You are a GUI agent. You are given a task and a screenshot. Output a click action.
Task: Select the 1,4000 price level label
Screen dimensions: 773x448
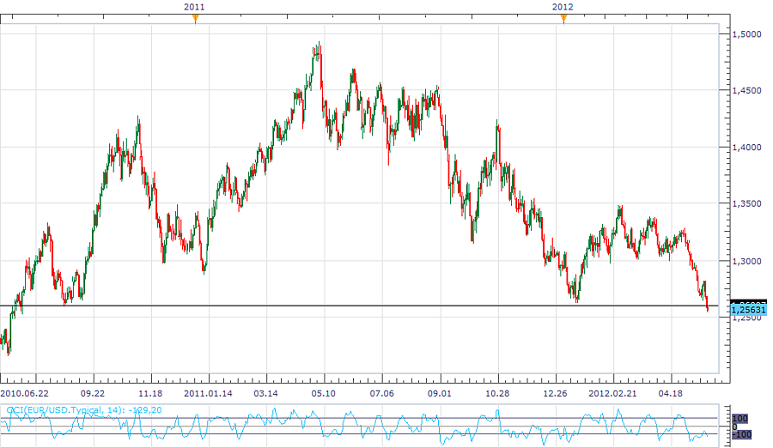coord(745,148)
